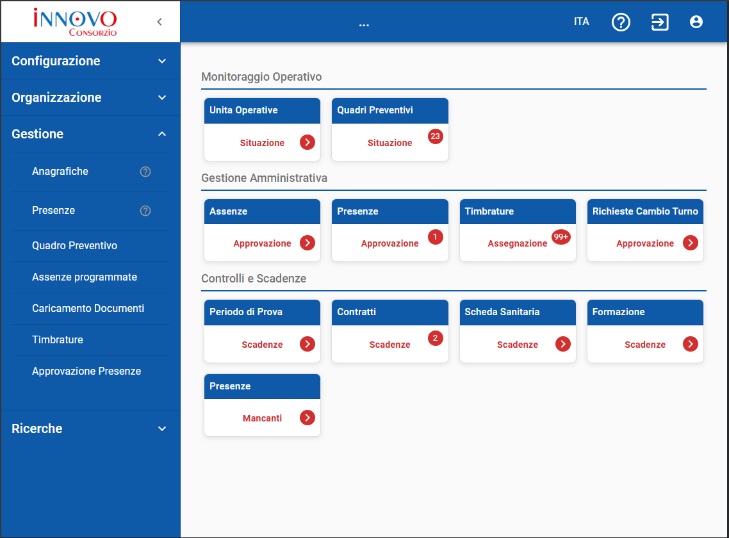Click the help icon next to Anagrafiche
The height and width of the screenshot is (538, 729).
coord(145,172)
